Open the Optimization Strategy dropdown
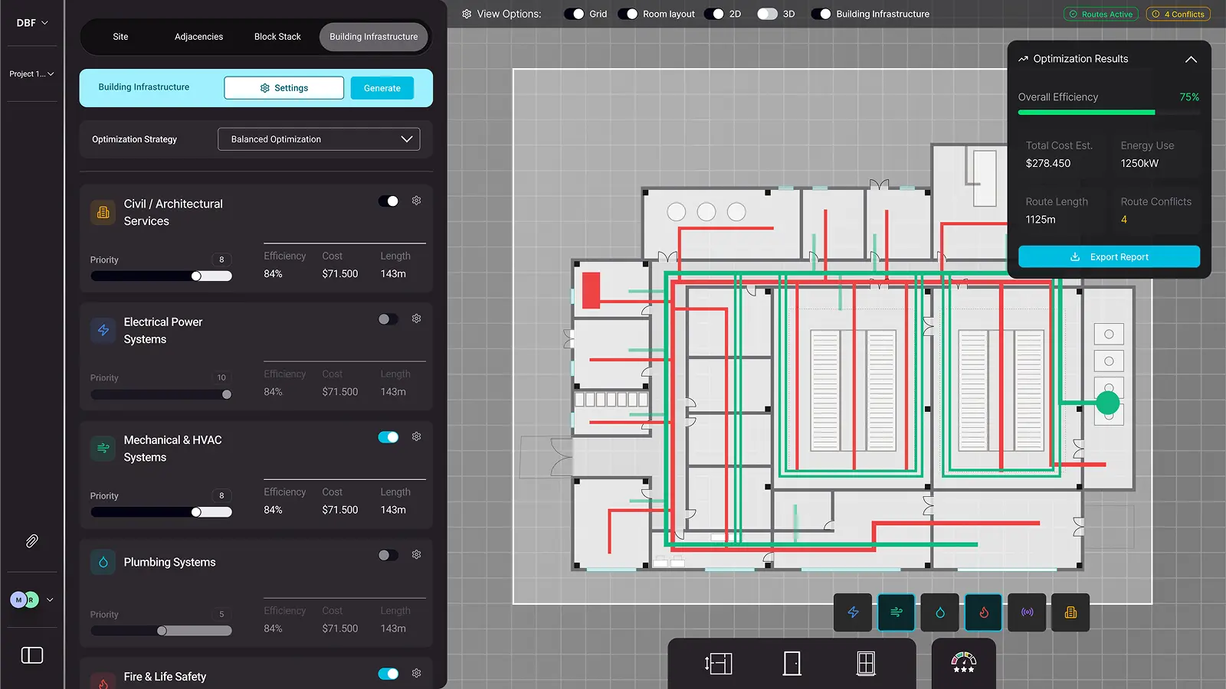1226x689 pixels. pos(319,139)
